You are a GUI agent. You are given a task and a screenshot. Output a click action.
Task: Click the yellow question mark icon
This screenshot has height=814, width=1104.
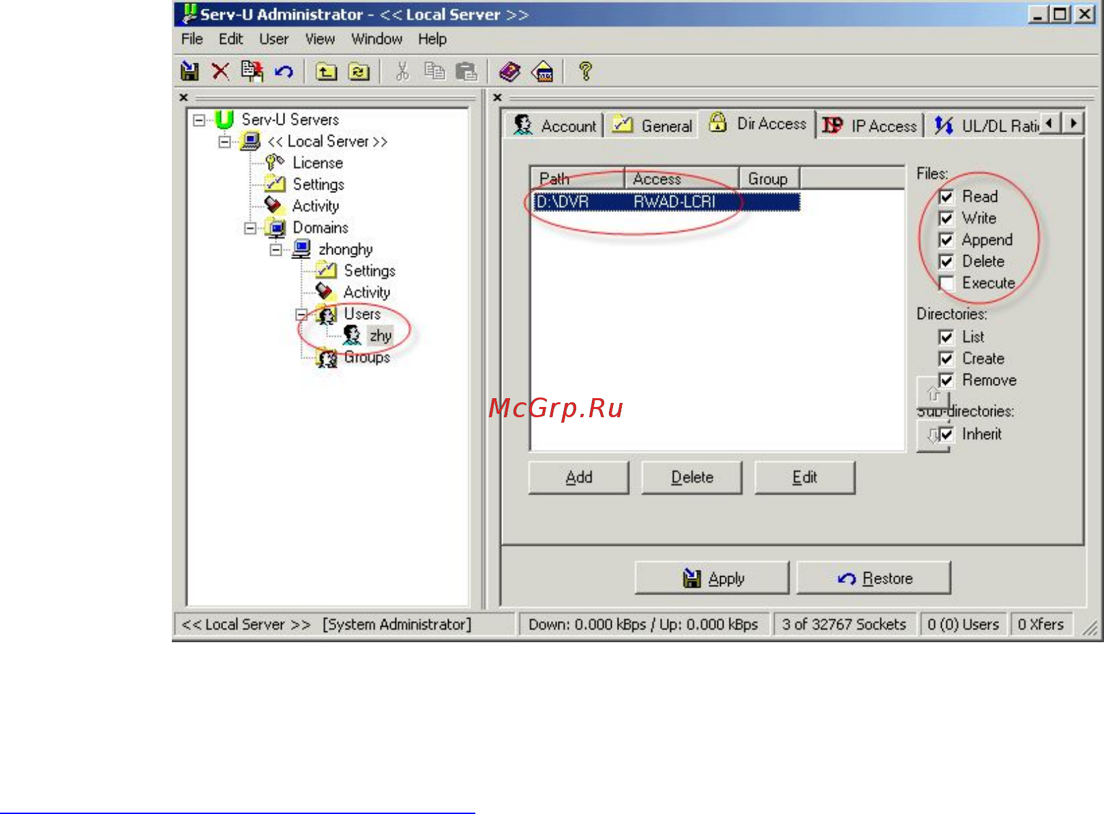pyautogui.click(x=586, y=71)
